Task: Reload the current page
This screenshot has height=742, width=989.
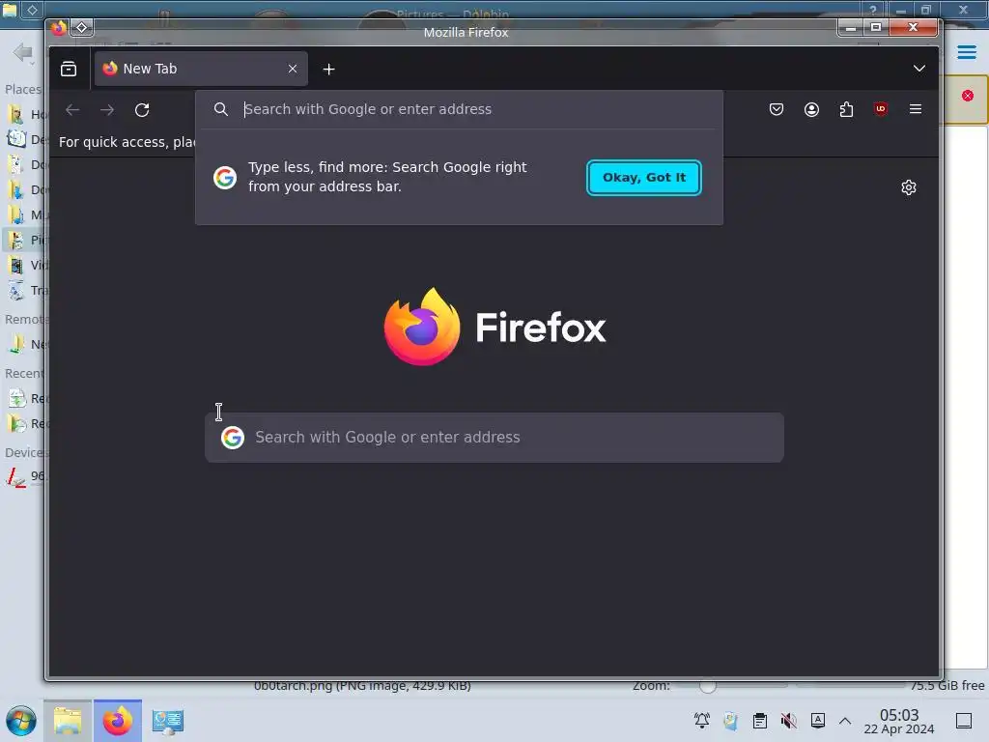Action: pos(142,110)
